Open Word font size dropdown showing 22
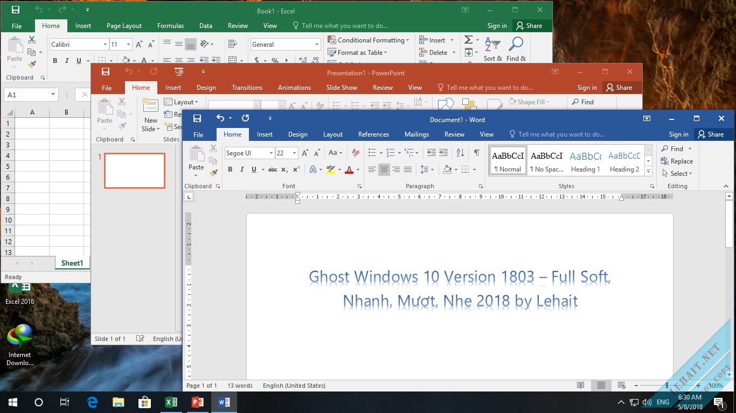 coord(294,153)
